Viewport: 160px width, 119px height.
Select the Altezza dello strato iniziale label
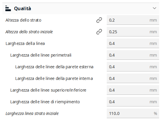click(29, 32)
